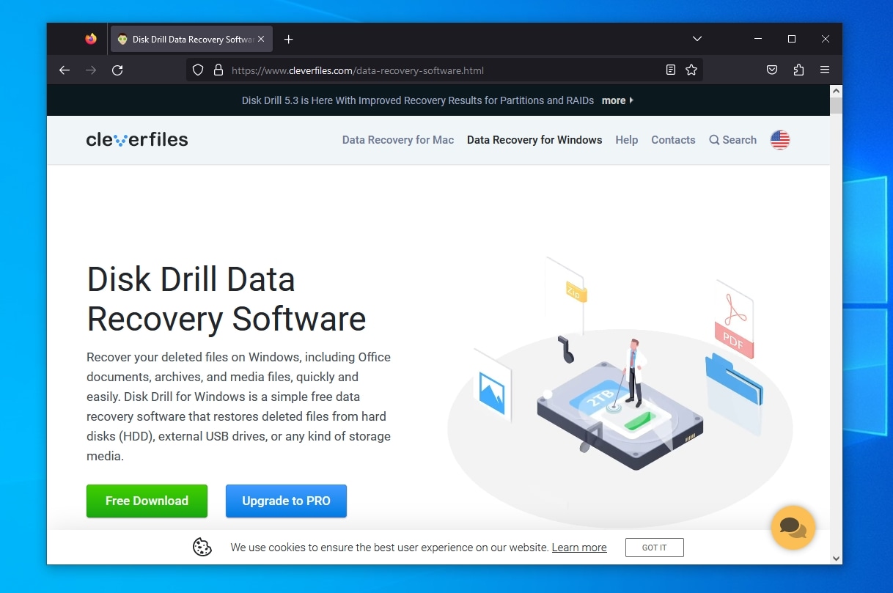This screenshot has width=893, height=593.
Task: Click the page vertical scrollbar thumb
Action: (837, 106)
